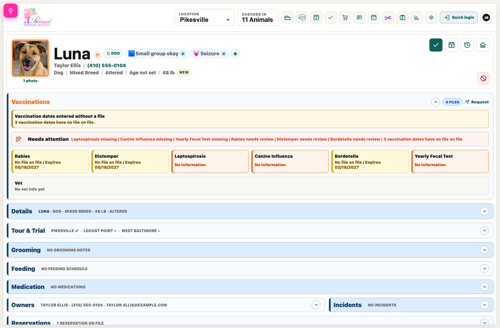Screen dimensions: 500x328
Task: Open the purple scissors grooming icon
Action: coord(388,17)
